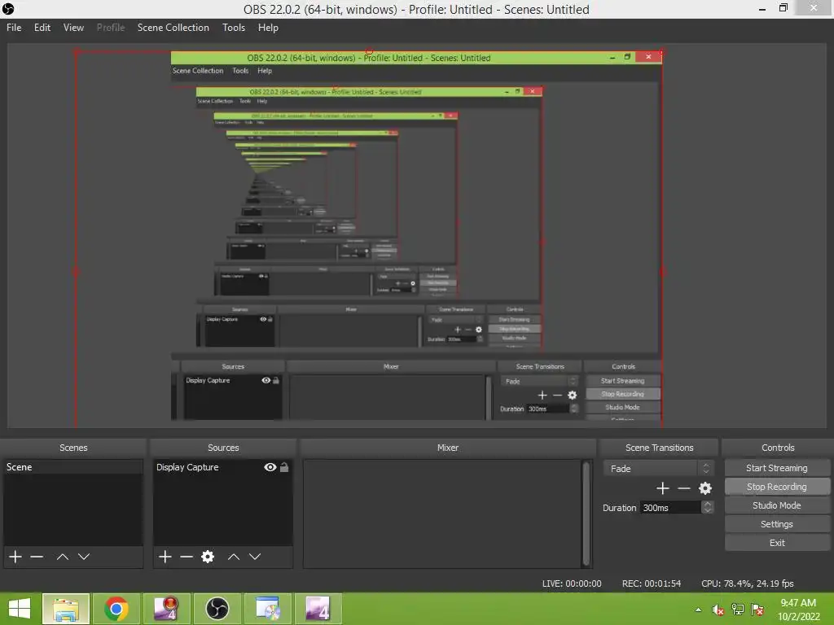Move scene up with arrow icon
834x625 pixels.
62,557
